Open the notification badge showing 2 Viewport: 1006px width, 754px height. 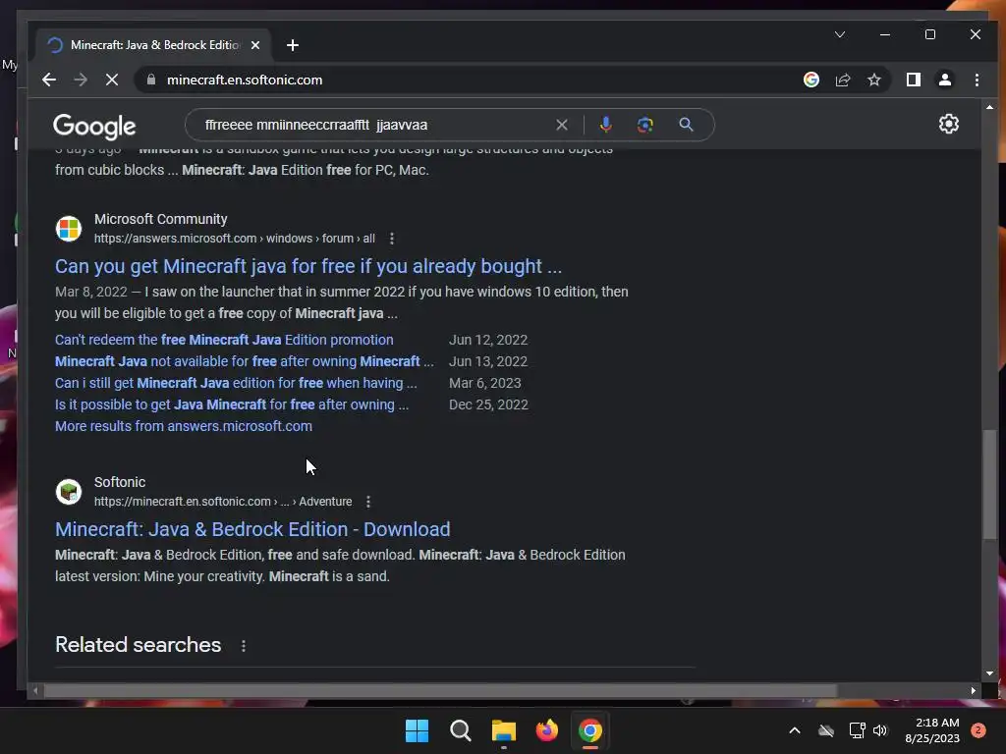(x=978, y=730)
